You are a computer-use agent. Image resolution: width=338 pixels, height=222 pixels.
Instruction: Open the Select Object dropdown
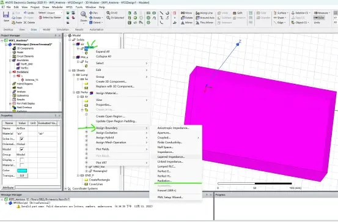(x=54, y=13)
